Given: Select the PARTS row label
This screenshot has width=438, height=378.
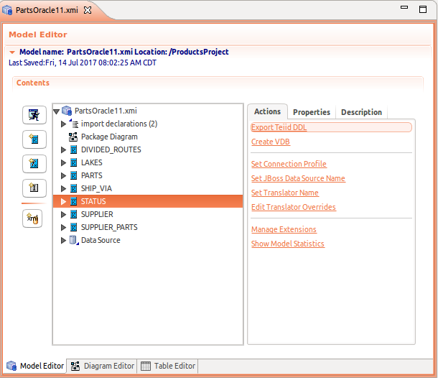Looking at the screenshot, I should [x=92, y=175].
